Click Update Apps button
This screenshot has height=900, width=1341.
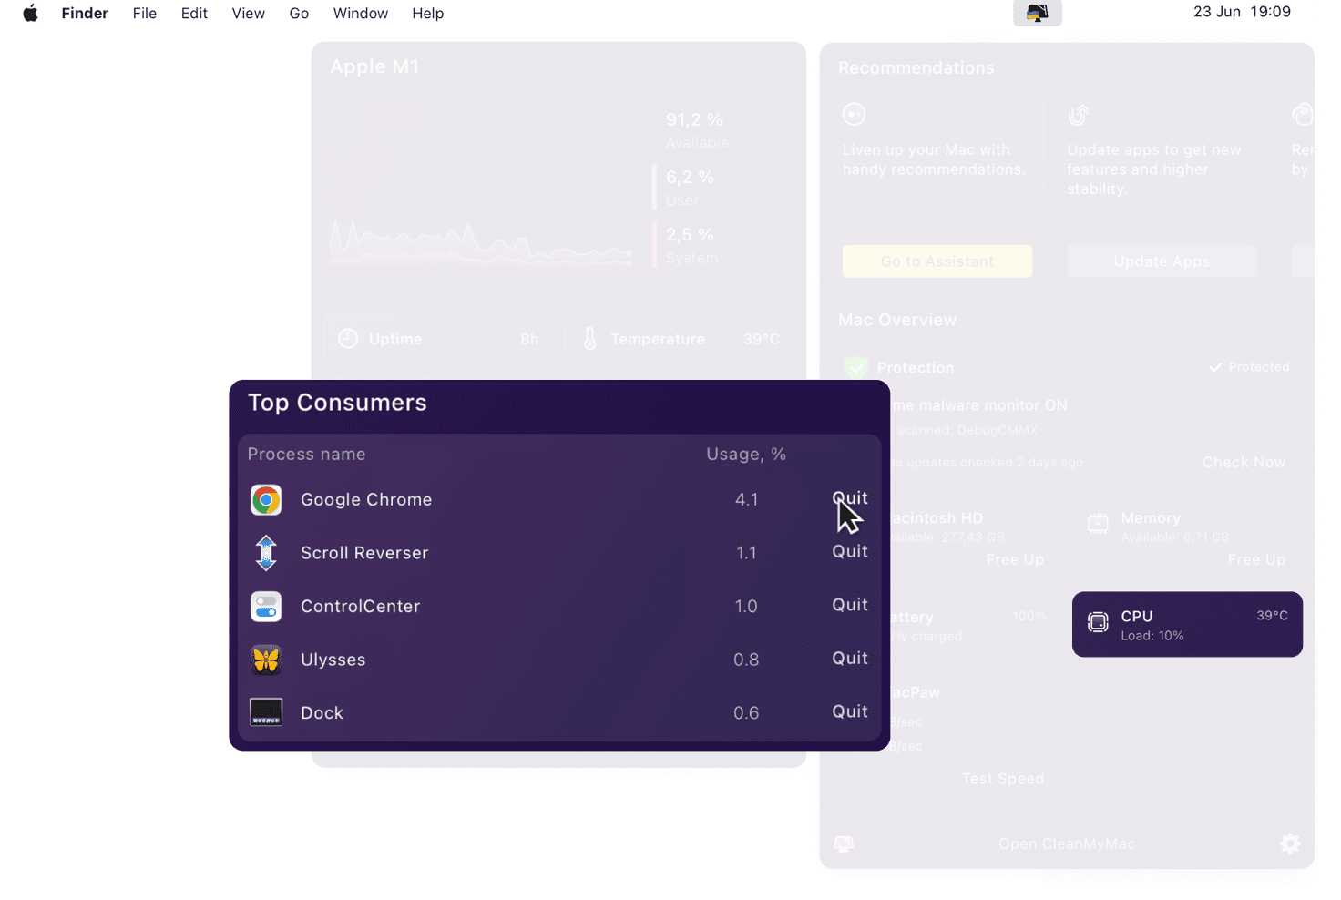coord(1162,261)
